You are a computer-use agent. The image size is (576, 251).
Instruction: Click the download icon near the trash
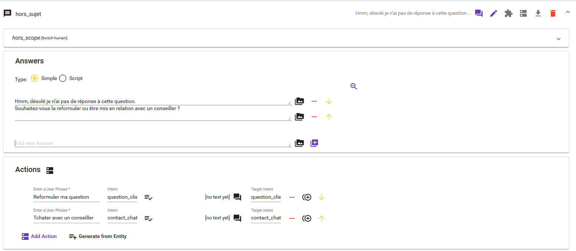click(x=538, y=13)
